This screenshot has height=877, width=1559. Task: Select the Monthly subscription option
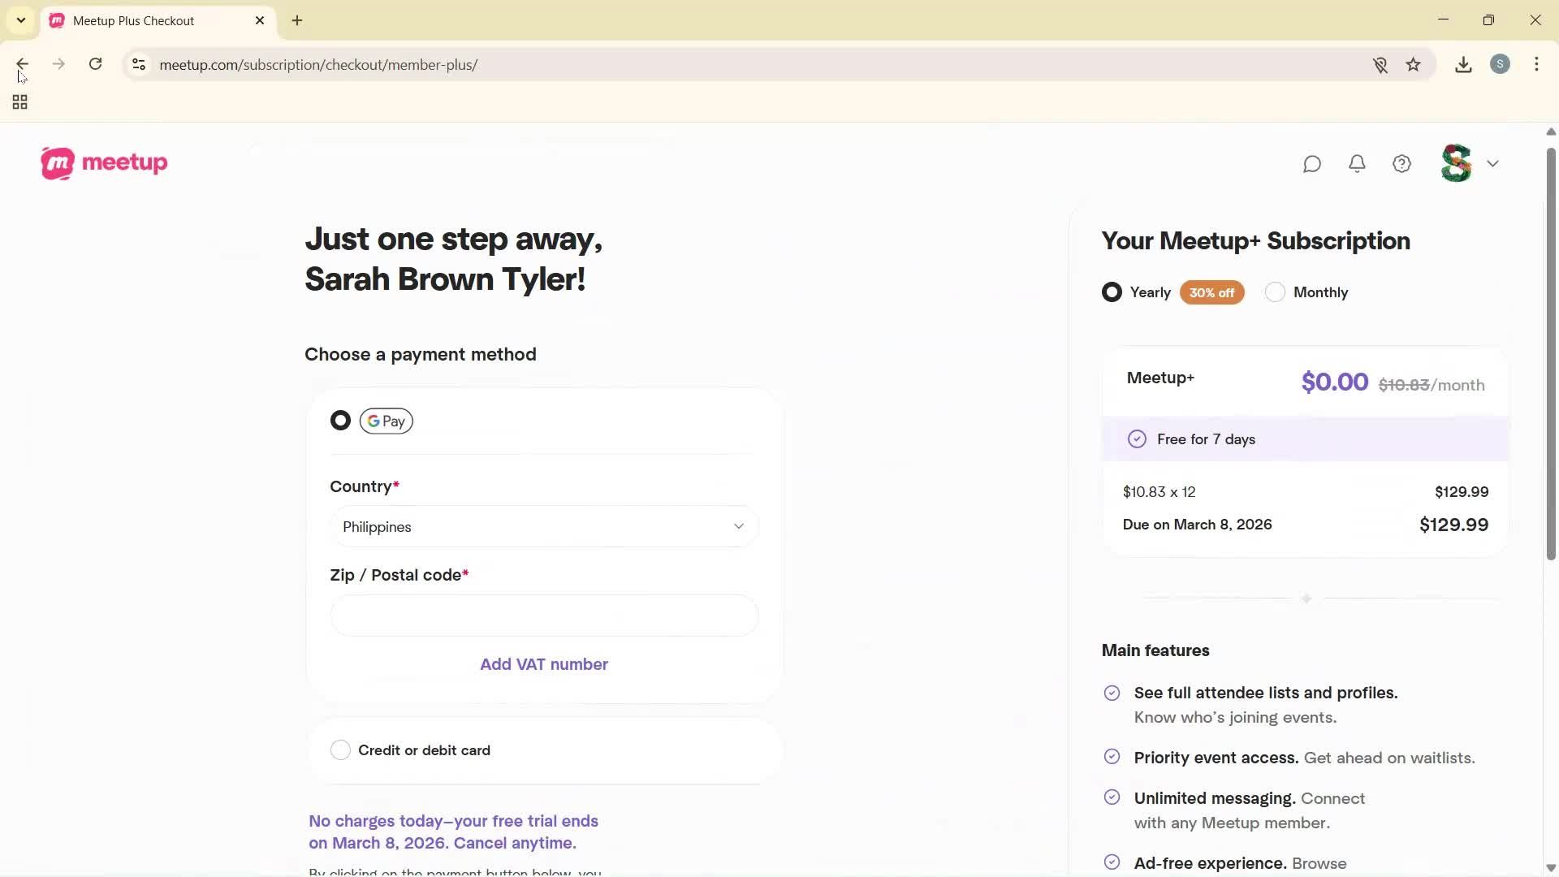[1275, 292]
